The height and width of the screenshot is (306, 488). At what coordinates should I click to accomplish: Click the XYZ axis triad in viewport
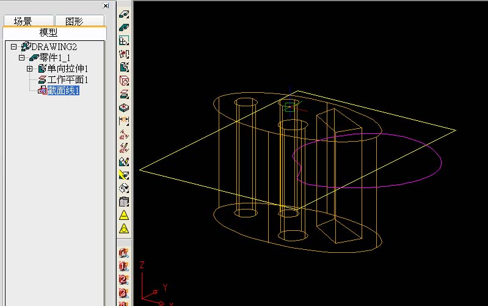click(x=156, y=284)
